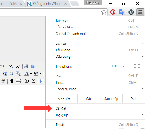Open the Google Translate extension
This screenshot has height=129, width=145.
pos(122,12)
